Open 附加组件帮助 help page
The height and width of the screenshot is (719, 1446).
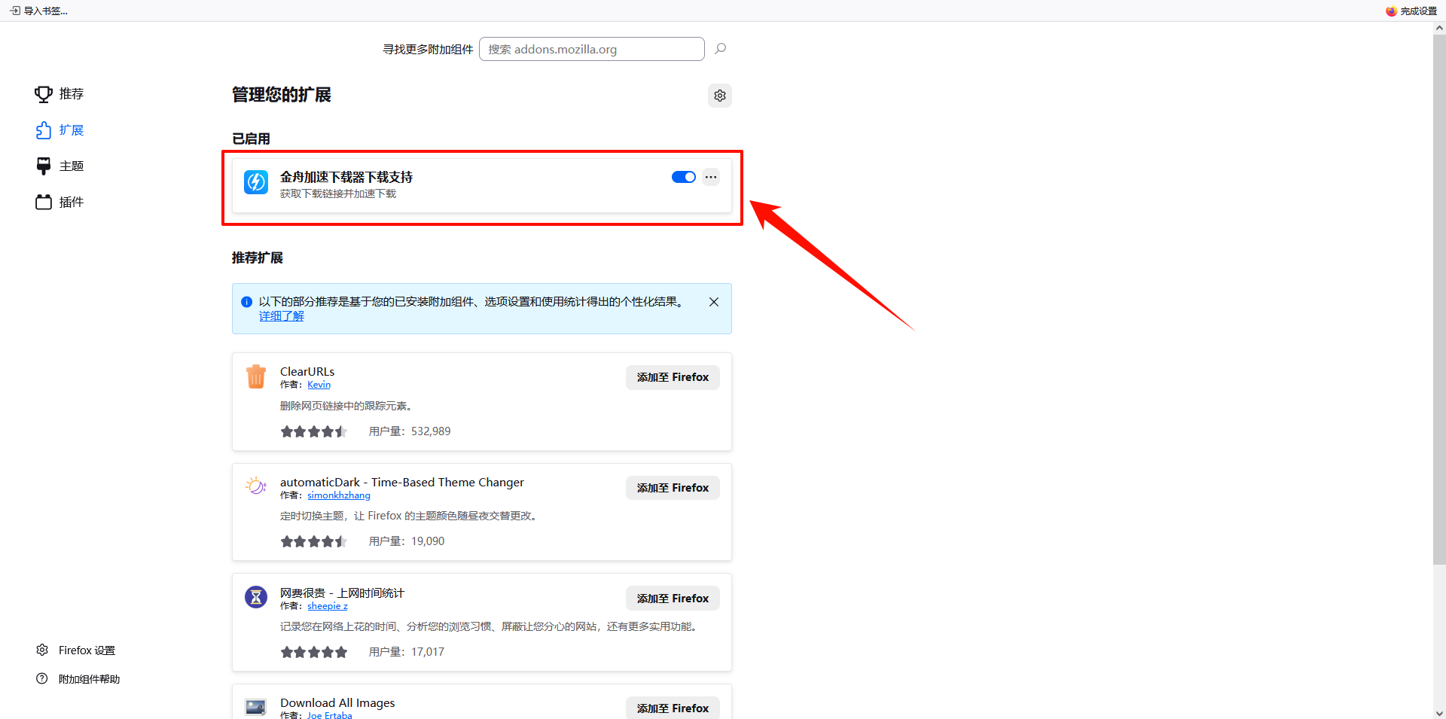[x=79, y=679]
